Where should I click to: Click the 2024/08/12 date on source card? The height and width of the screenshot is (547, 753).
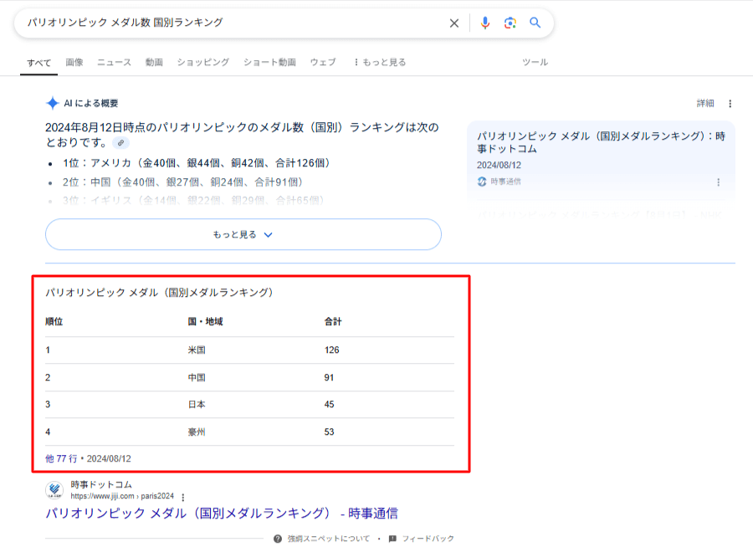499,166
